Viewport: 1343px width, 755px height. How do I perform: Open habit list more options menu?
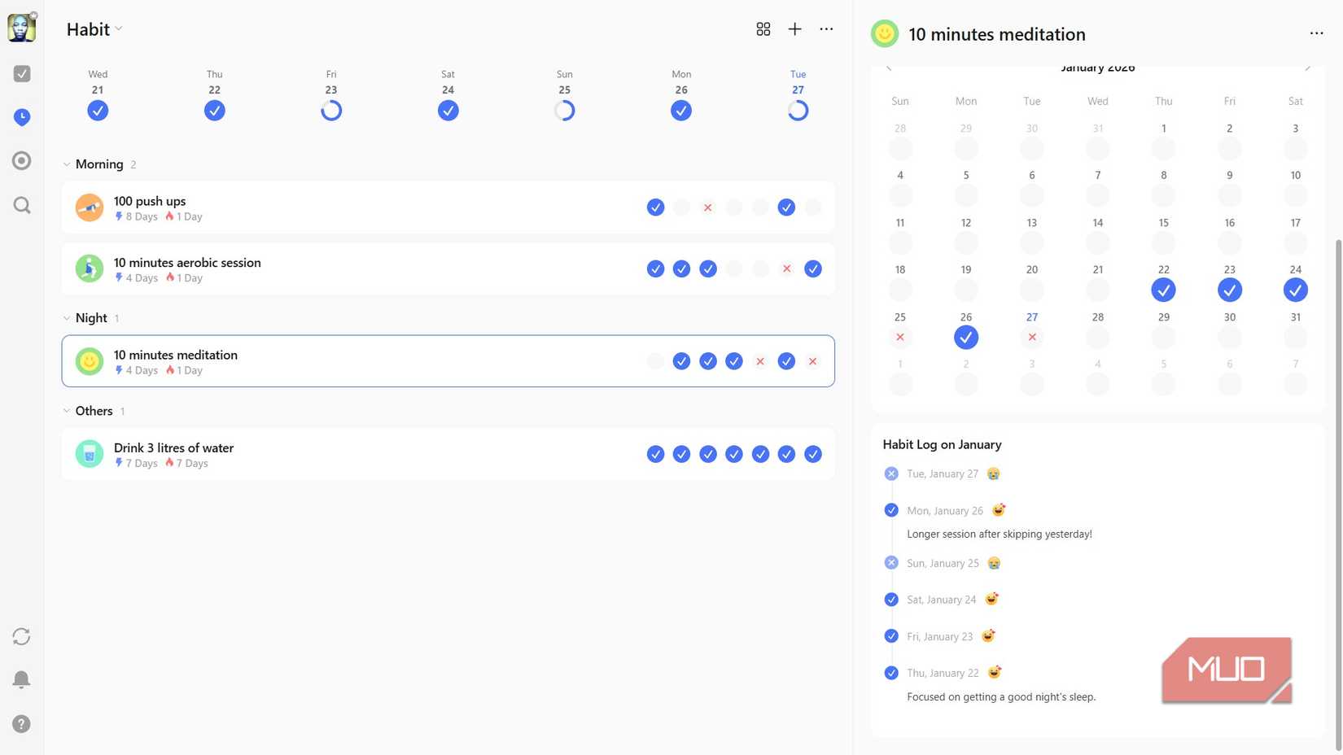826,29
